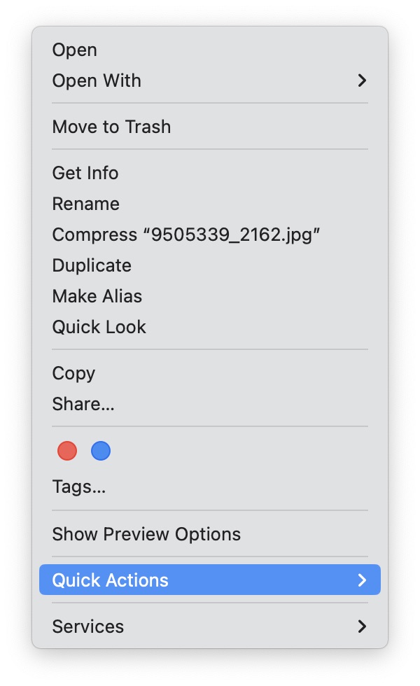This screenshot has height=686, width=420.
Task: Open the Get Info entry
Action: (x=209, y=173)
